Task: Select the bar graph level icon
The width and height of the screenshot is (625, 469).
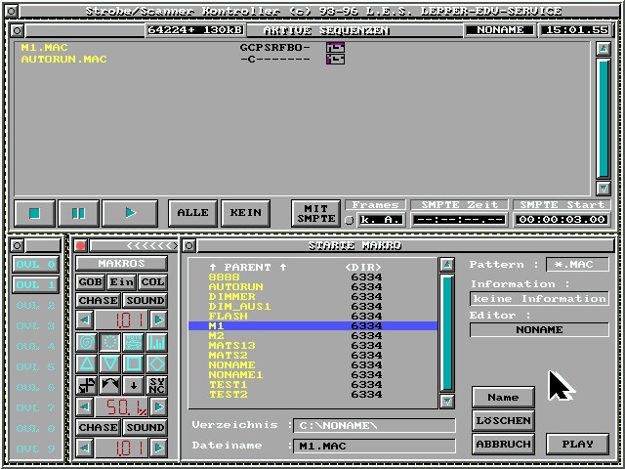Action: pos(156,342)
